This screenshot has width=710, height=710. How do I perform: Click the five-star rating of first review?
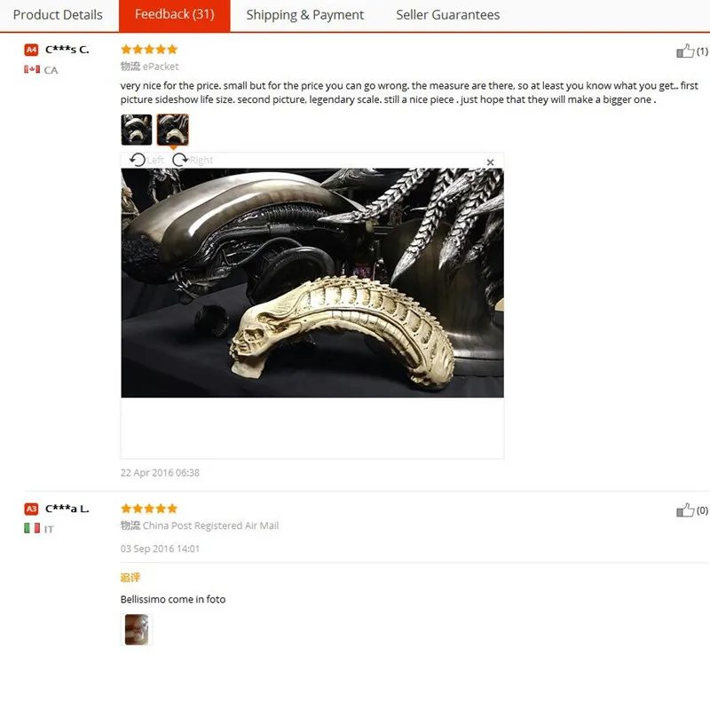click(149, 50)
